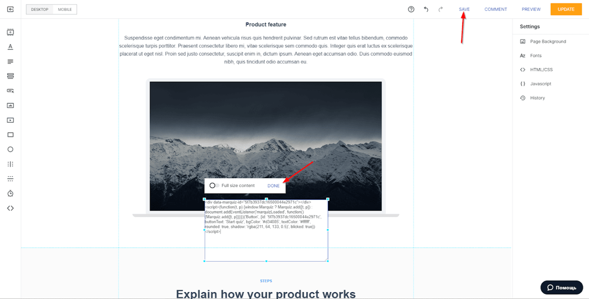Select the custom HTML code tool
589x299 pixels.
pos(10,208)
